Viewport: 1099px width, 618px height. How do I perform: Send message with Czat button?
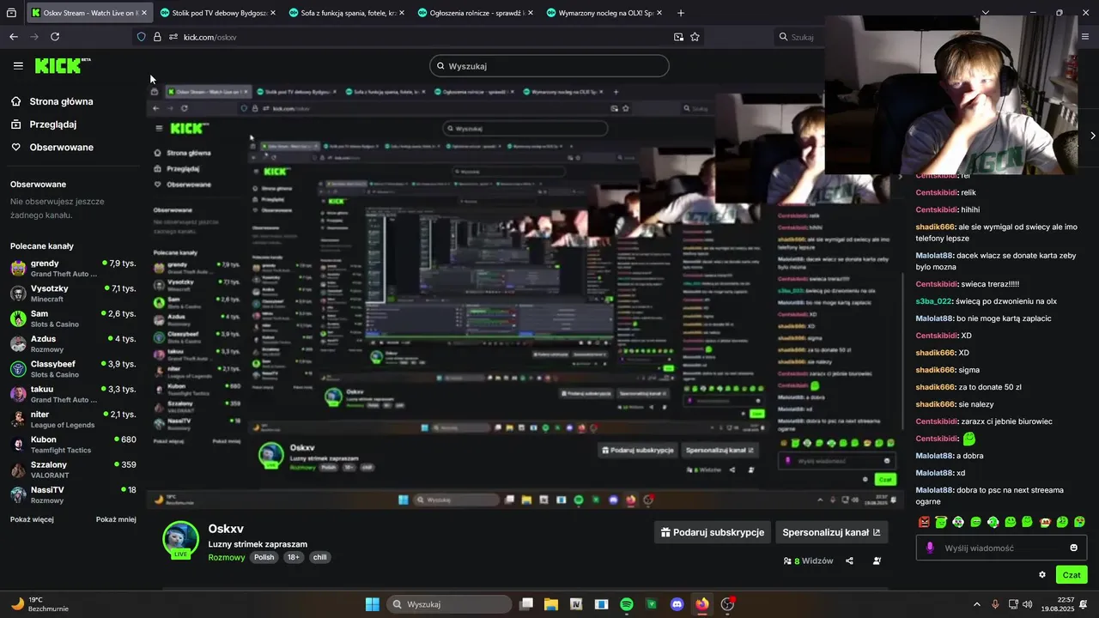(1072, 575)
